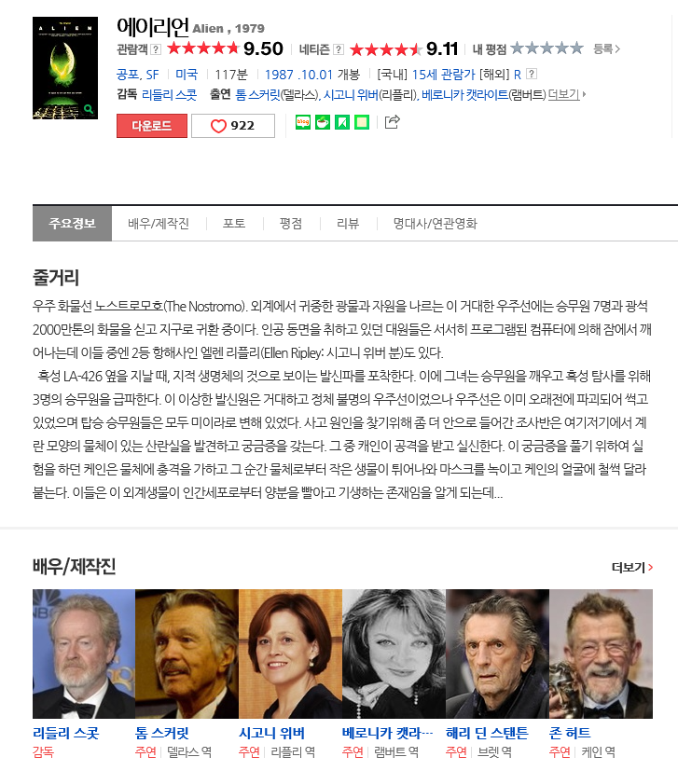Switch to the 배우/제작진 tab
Screen dimensions: 678x771
click(x=159, y=224)
